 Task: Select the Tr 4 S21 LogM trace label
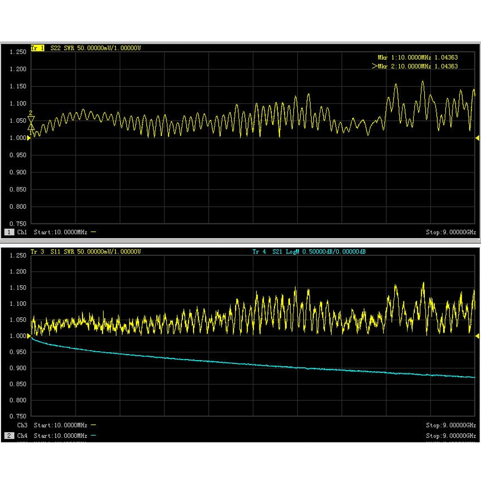[309, 252]
